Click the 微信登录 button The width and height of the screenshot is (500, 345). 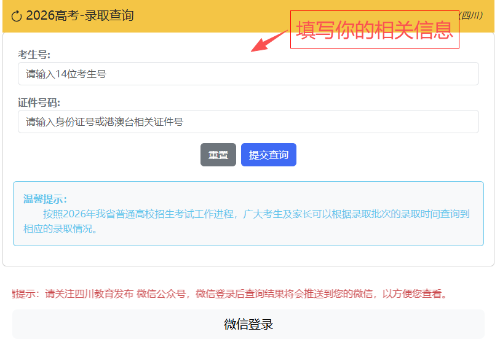click(x=248, y=324)
